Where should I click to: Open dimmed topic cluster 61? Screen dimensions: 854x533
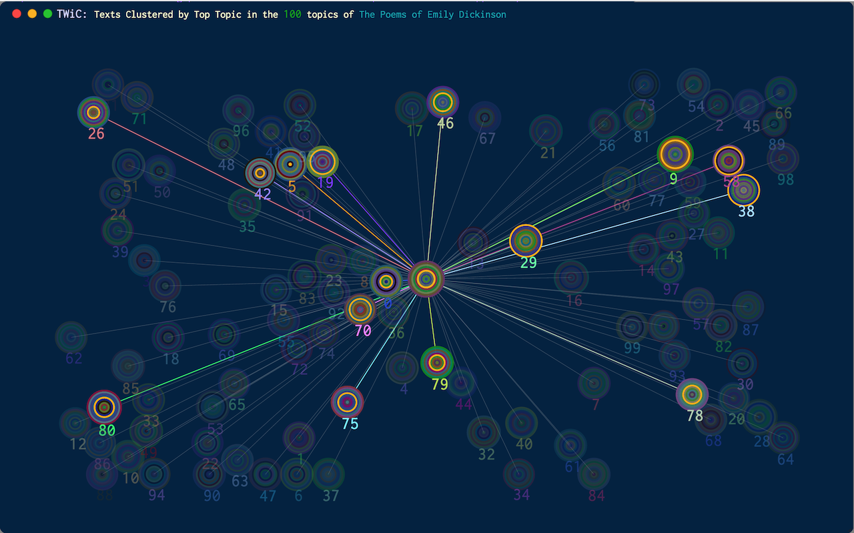point(570,446)
